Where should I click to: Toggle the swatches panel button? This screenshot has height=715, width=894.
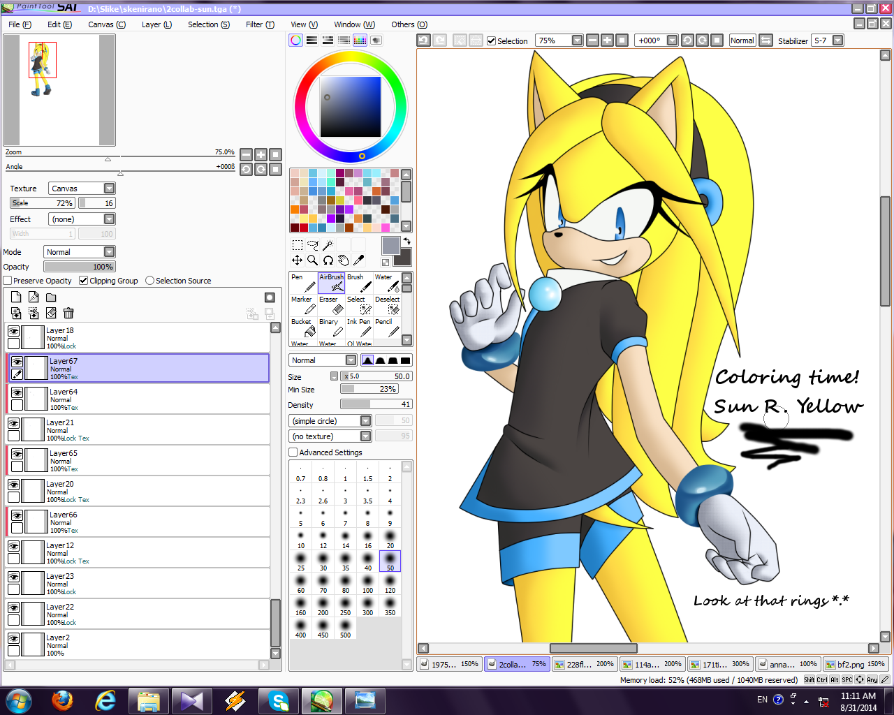click(x=360, y=40)
